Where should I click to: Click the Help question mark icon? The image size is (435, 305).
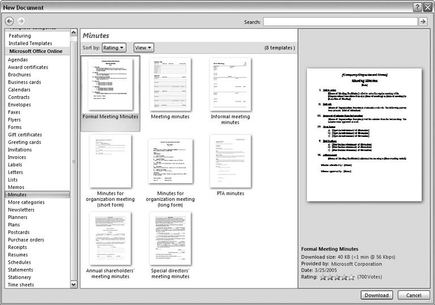417,6
